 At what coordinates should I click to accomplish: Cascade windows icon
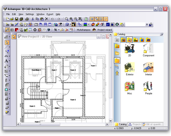(41, 25)
